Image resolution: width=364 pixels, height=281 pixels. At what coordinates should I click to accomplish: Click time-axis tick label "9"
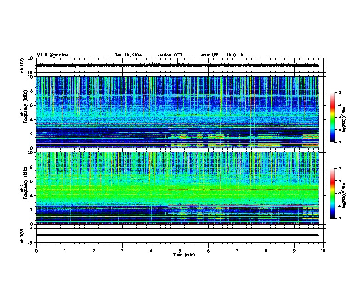tap(294, 251)
